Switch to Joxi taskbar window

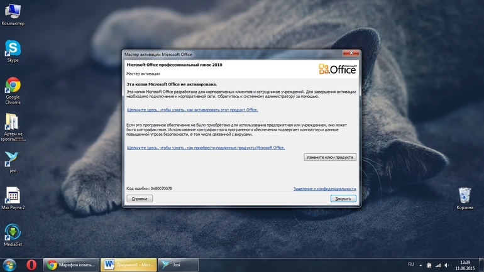178,265
